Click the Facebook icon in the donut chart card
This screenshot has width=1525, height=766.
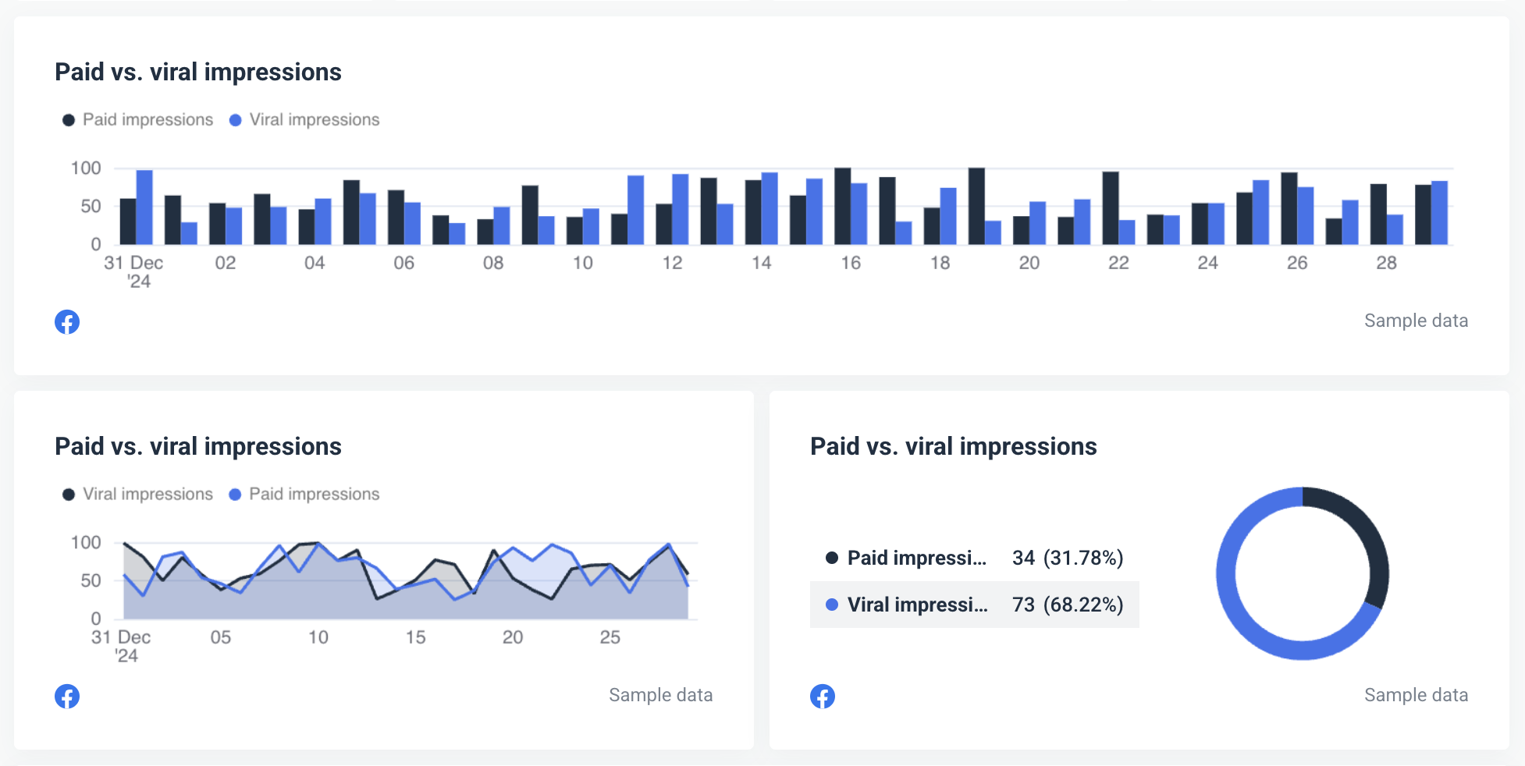point(822,696)
